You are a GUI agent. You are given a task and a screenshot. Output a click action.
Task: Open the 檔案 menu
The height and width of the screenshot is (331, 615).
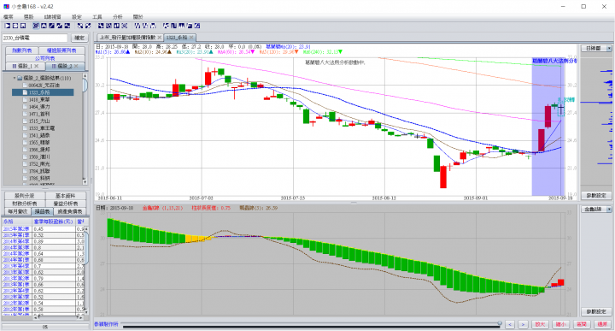9,17
